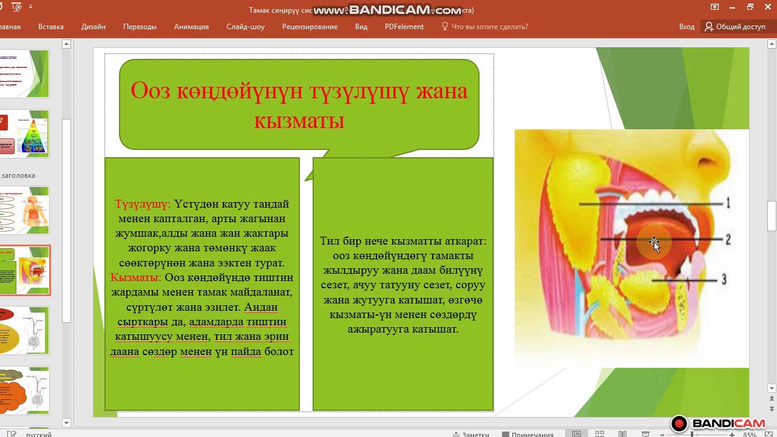Click the 85% zoom level value
This screenshot has width=777, height=437.
point(750,435)
